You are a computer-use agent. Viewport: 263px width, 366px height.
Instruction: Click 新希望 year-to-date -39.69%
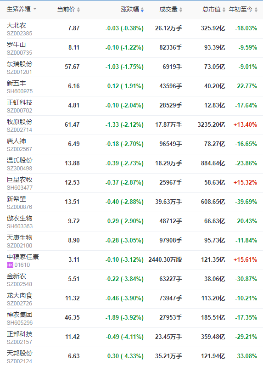(x=246, y=202)
